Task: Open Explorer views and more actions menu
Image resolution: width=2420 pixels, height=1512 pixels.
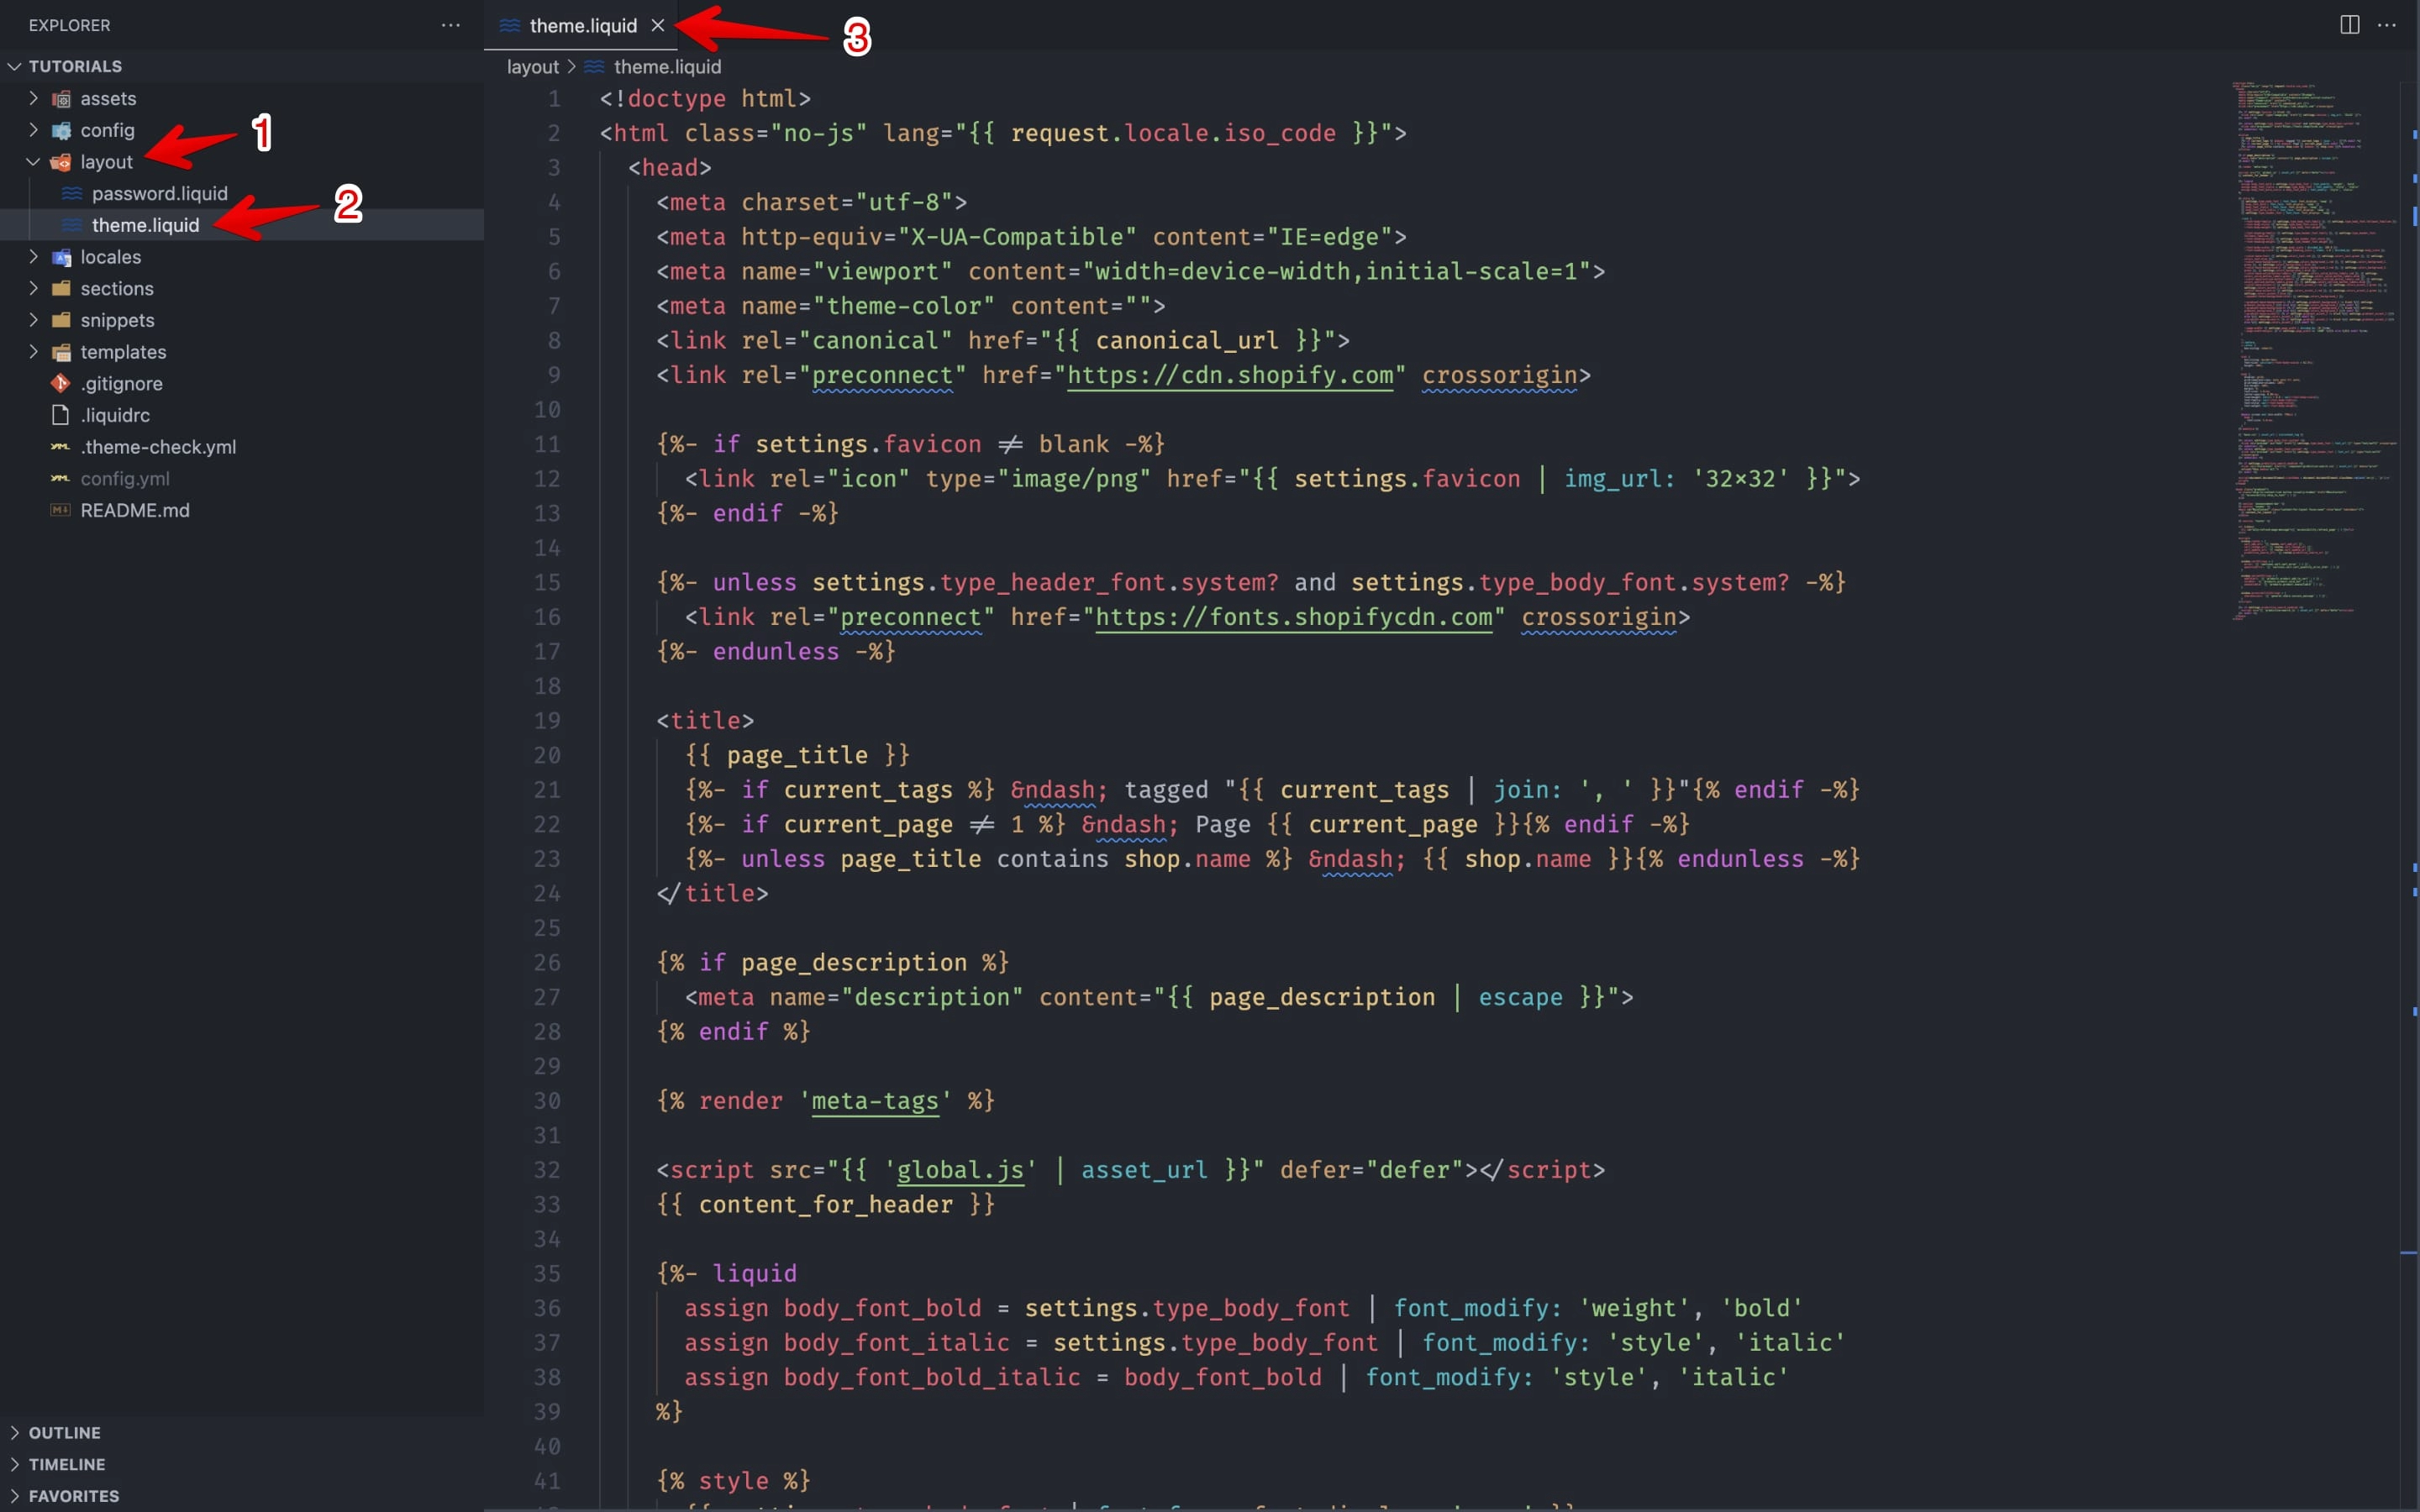Action: [x=451, y=25]
